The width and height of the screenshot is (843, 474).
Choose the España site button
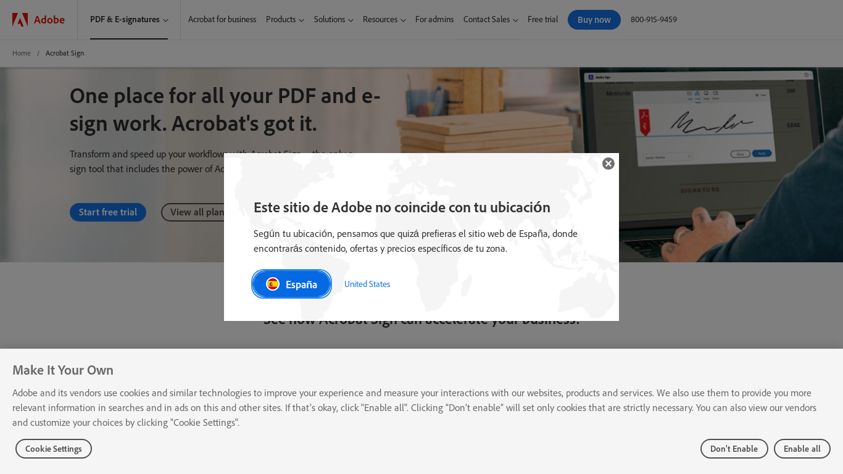point(291,284)
